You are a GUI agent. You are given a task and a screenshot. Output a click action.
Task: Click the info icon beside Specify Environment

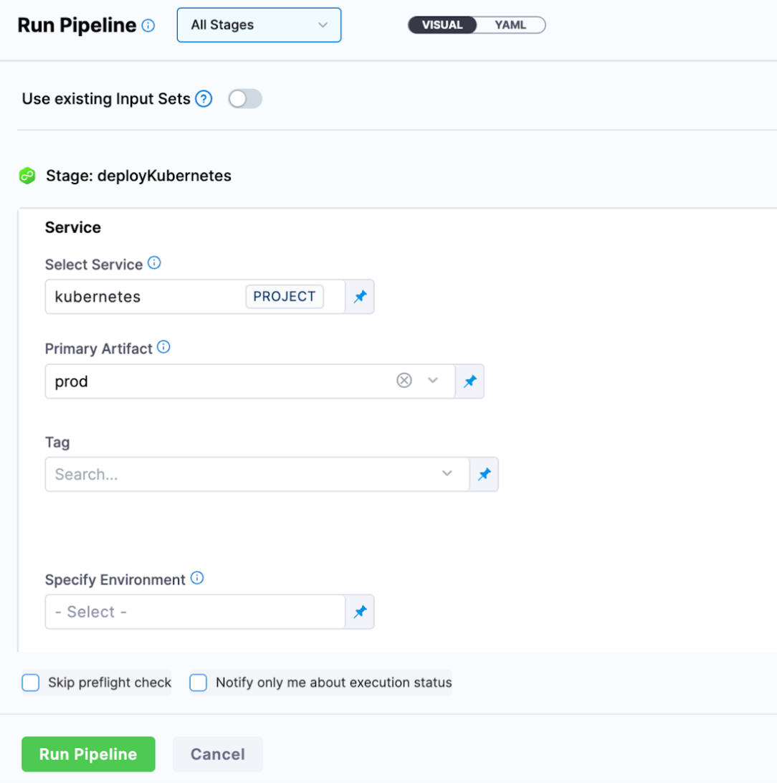click(x=197, y=578)
